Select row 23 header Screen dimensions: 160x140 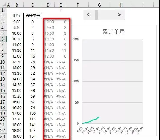[3, 136]
